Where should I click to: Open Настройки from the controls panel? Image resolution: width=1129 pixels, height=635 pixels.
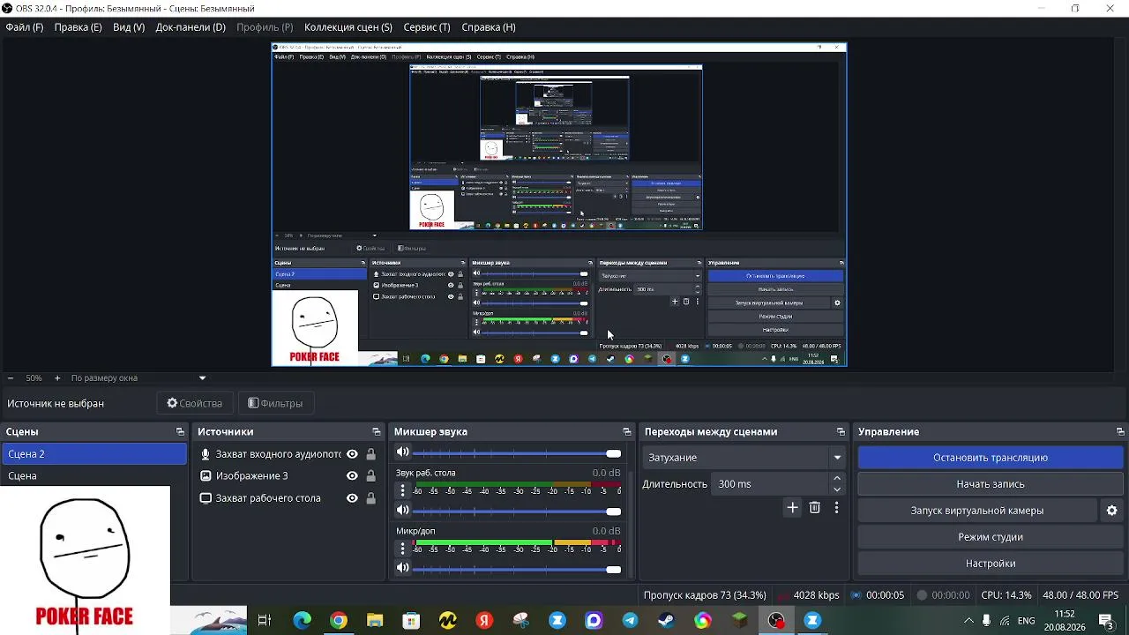pyautogui.click(x=991, y=564)
